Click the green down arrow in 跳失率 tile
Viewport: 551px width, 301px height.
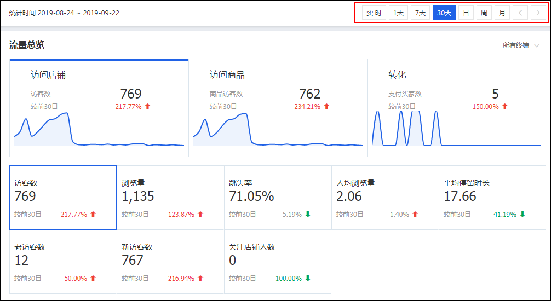coord(308,215)
